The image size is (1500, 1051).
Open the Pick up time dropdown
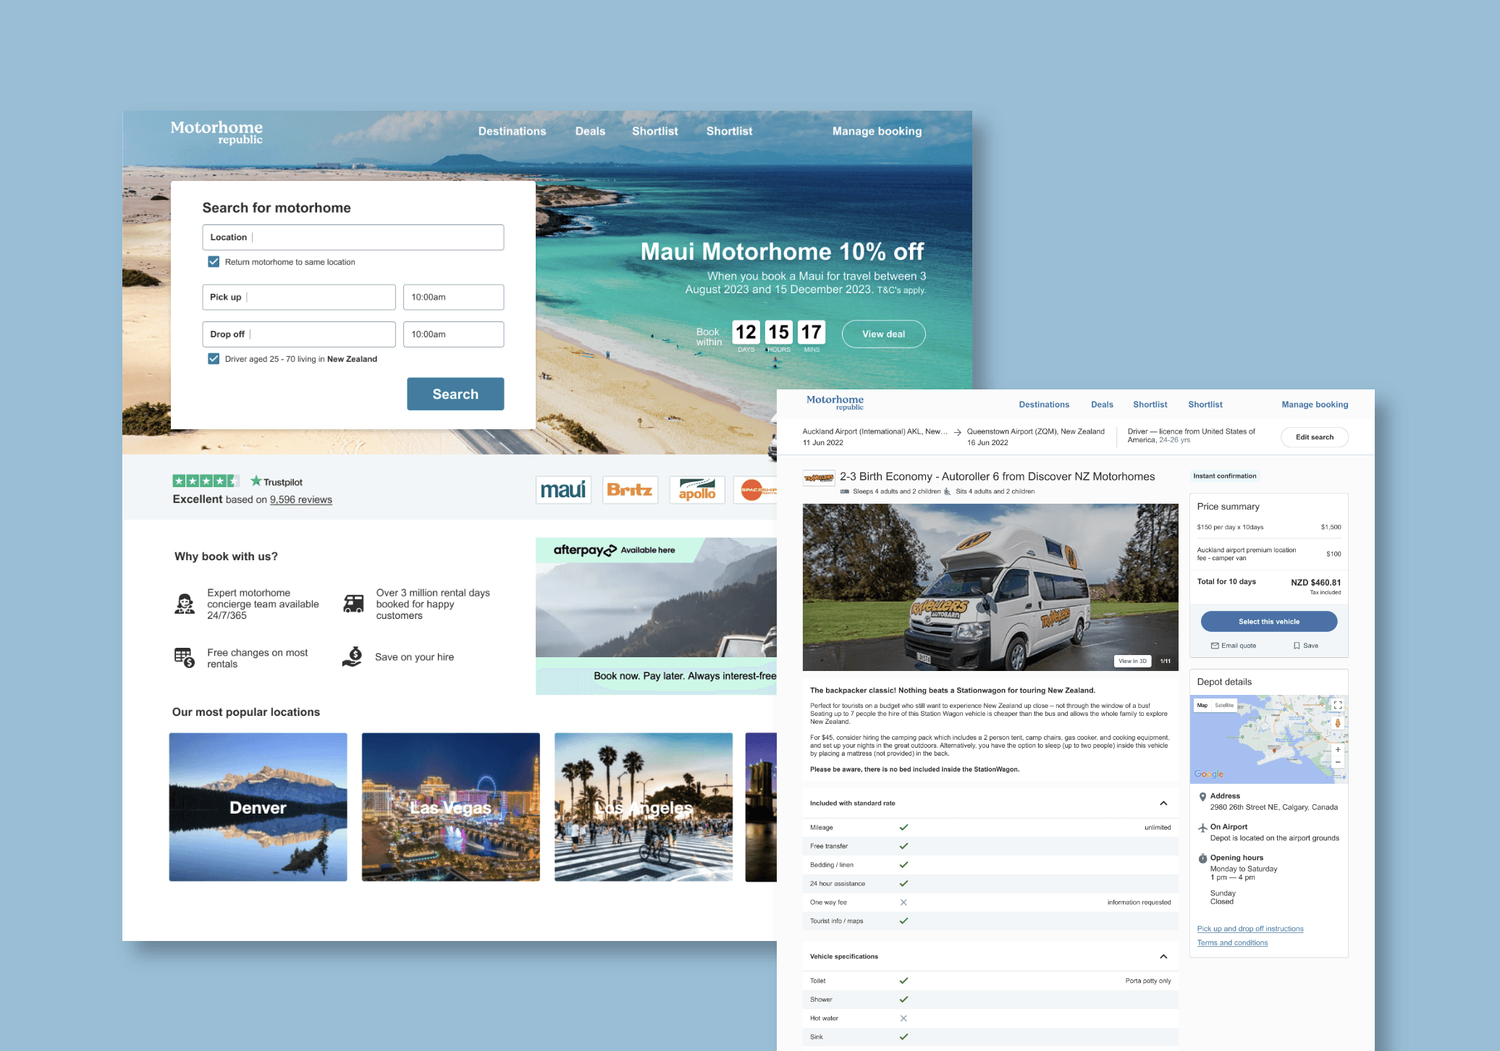click(x=453, y=297)
